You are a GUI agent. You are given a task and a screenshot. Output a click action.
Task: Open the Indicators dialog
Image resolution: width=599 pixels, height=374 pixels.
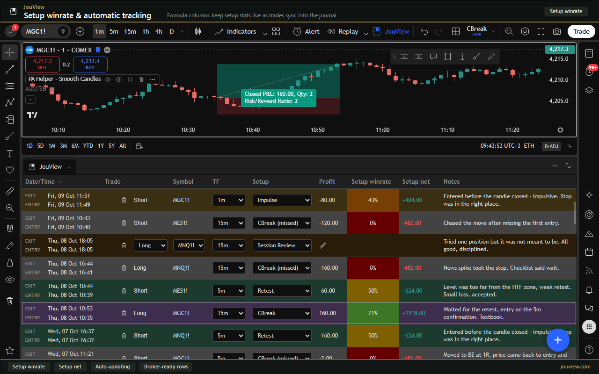coord(235,31)
